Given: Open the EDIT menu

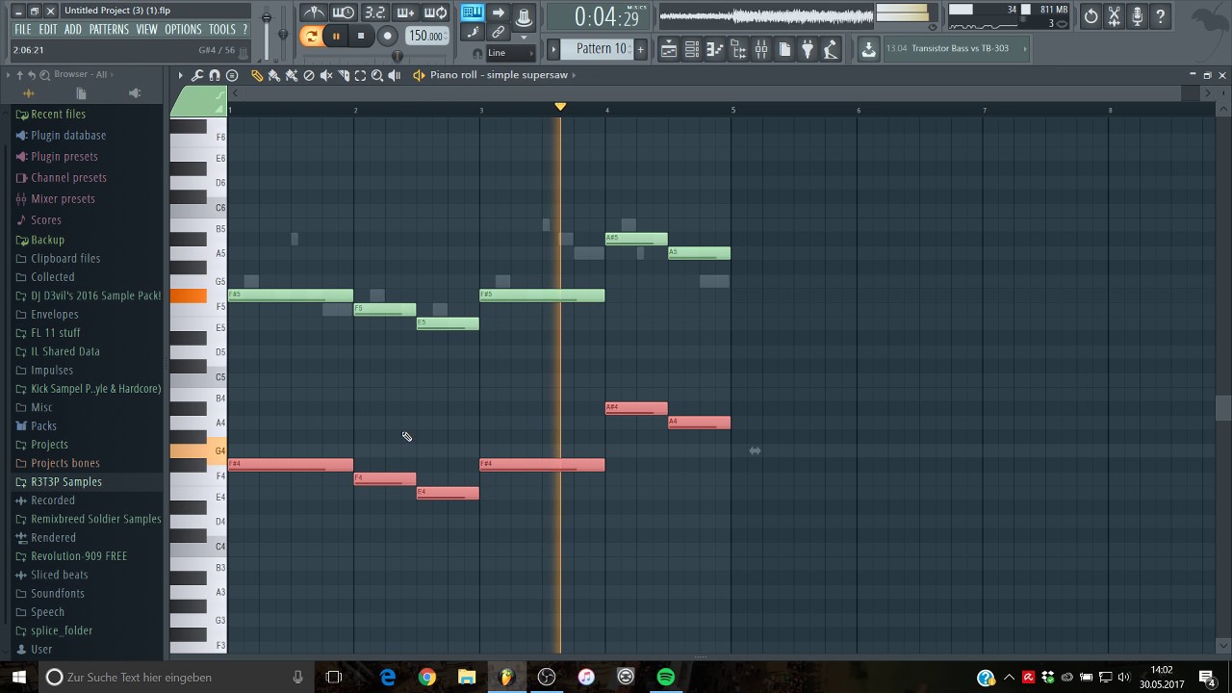Looking at the screenshot, I should (48, 30).
